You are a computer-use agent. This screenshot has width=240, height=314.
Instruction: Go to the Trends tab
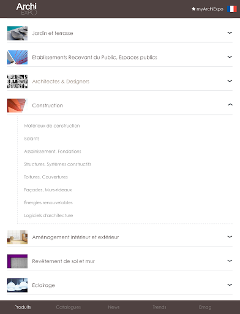(x=159, y=307)
